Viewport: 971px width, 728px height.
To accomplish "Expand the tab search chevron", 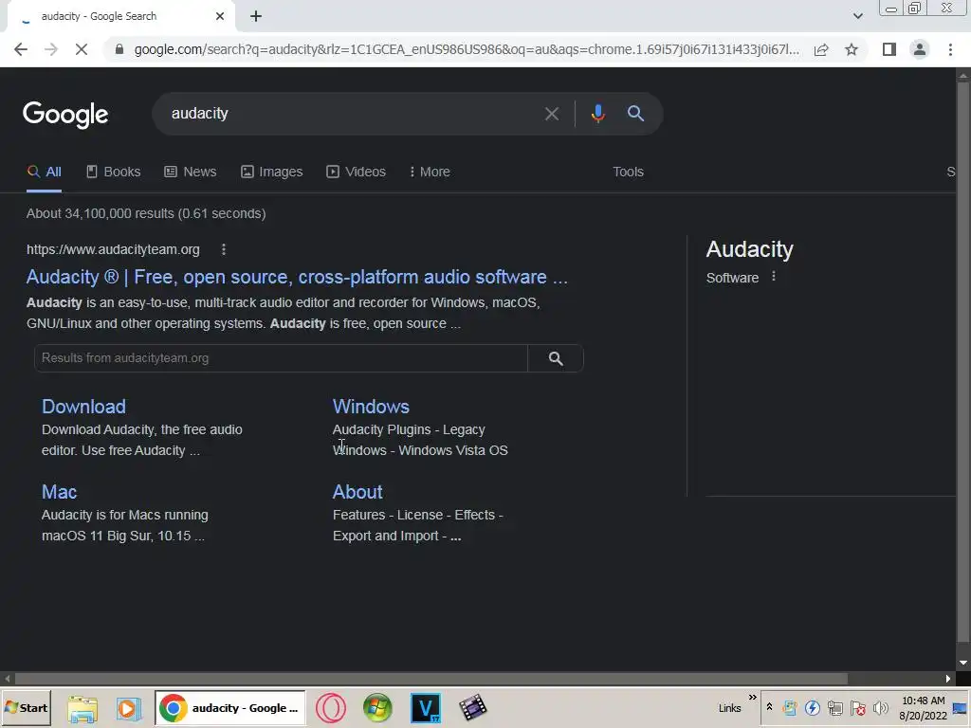I will point(857,16).
